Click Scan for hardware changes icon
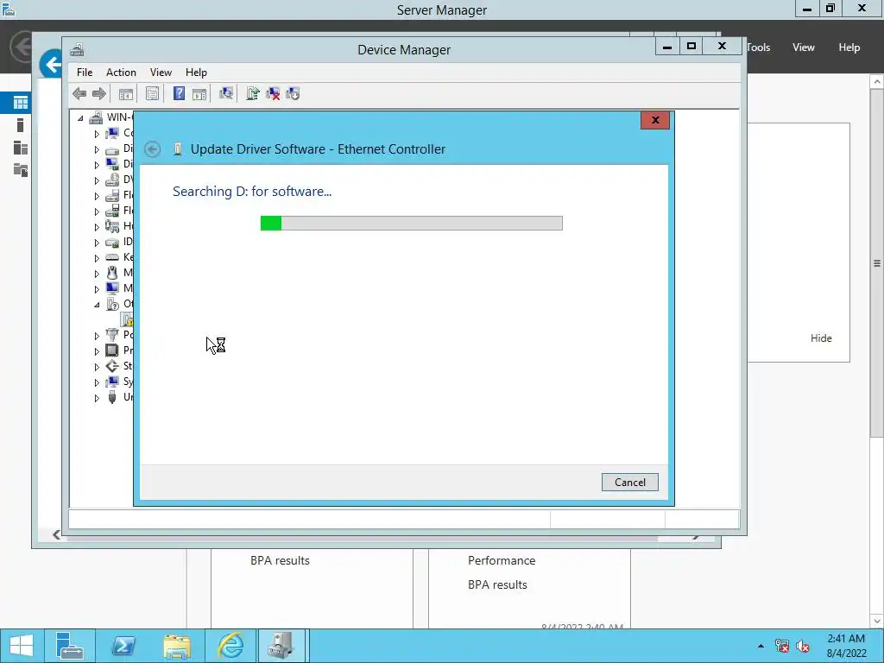Image resolution: width=884 pixels, height=663 pixels. pyautogui.click(x=226, y=93)
